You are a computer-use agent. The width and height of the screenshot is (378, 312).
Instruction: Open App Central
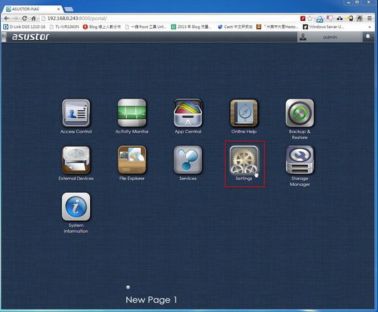tap(188, 113)
